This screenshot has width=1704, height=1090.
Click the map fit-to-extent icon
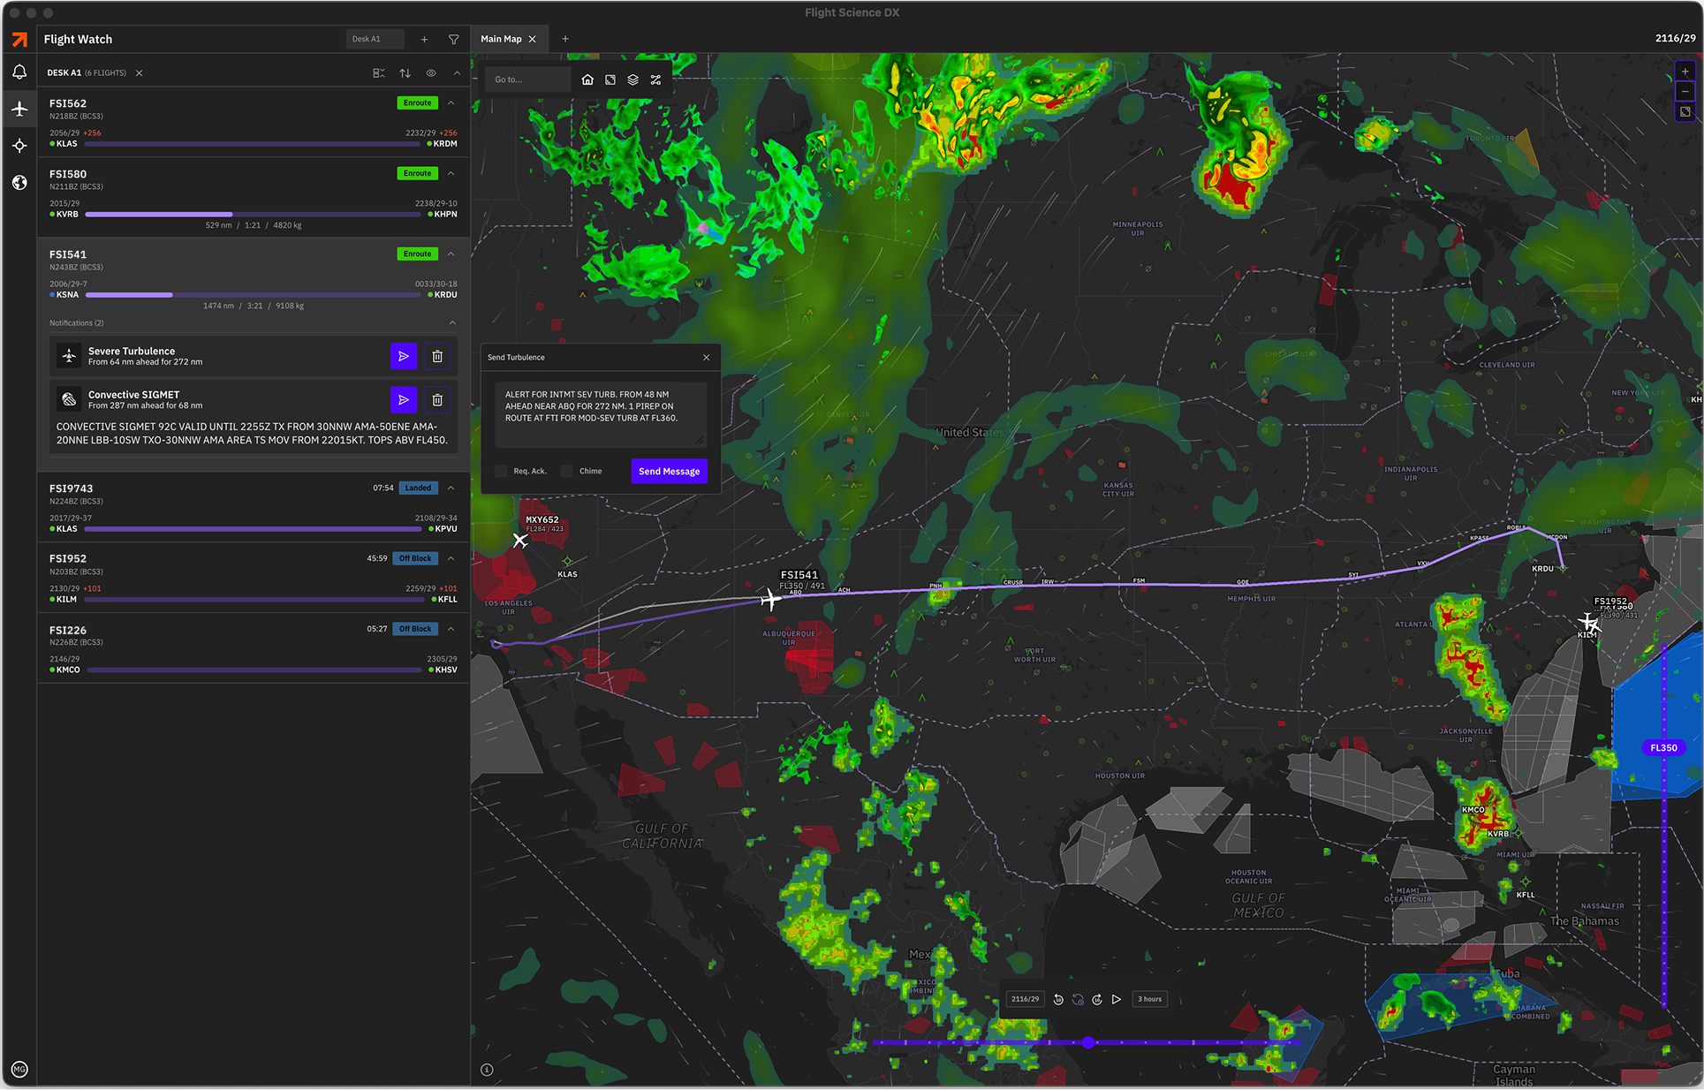pos(610,79)
